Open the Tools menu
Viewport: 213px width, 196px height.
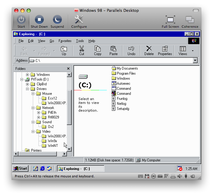pos(80,41)
